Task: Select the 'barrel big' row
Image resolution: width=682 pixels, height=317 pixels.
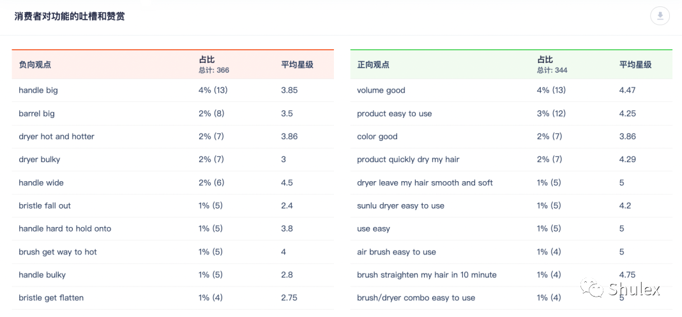Action: tap(172, 114)
